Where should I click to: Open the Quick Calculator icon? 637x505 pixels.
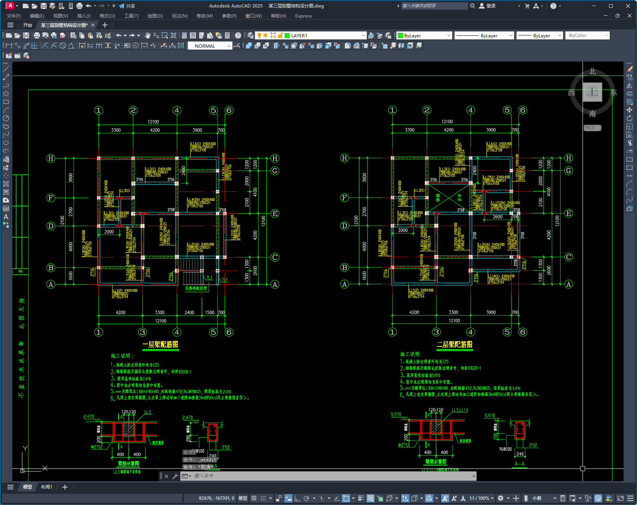tap(227, 35)
